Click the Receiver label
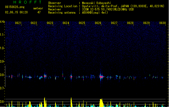169x107 pixels. 55,9
